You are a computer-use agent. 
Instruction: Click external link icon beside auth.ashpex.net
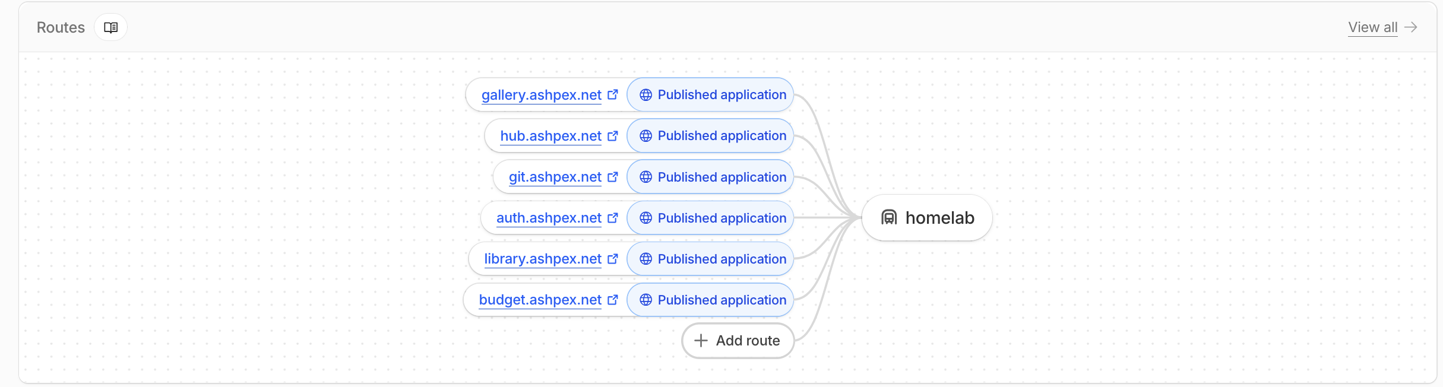613,218
